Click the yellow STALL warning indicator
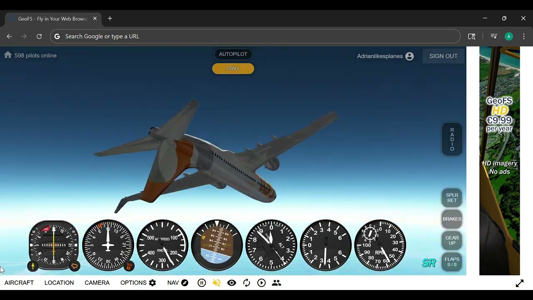Screen dimensions: 533x300 point(233,68)
